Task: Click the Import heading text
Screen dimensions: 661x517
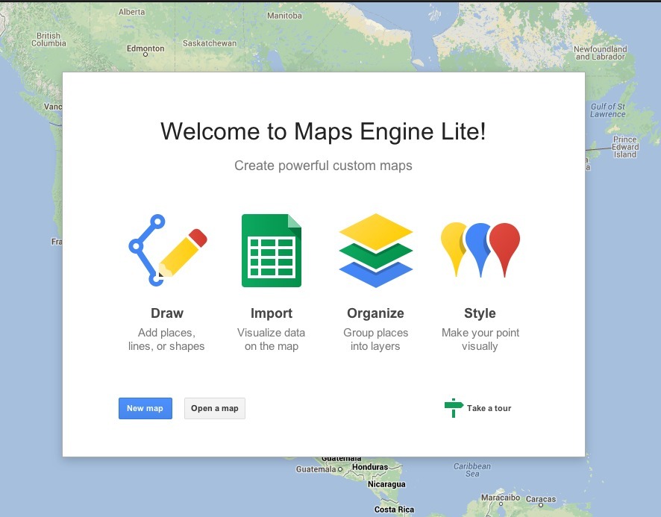Action: 272,313
